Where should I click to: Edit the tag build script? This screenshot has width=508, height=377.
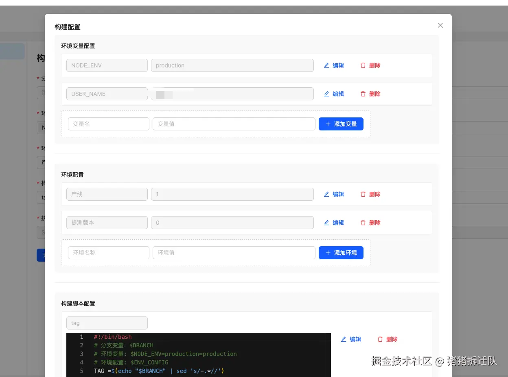point(351,339)
